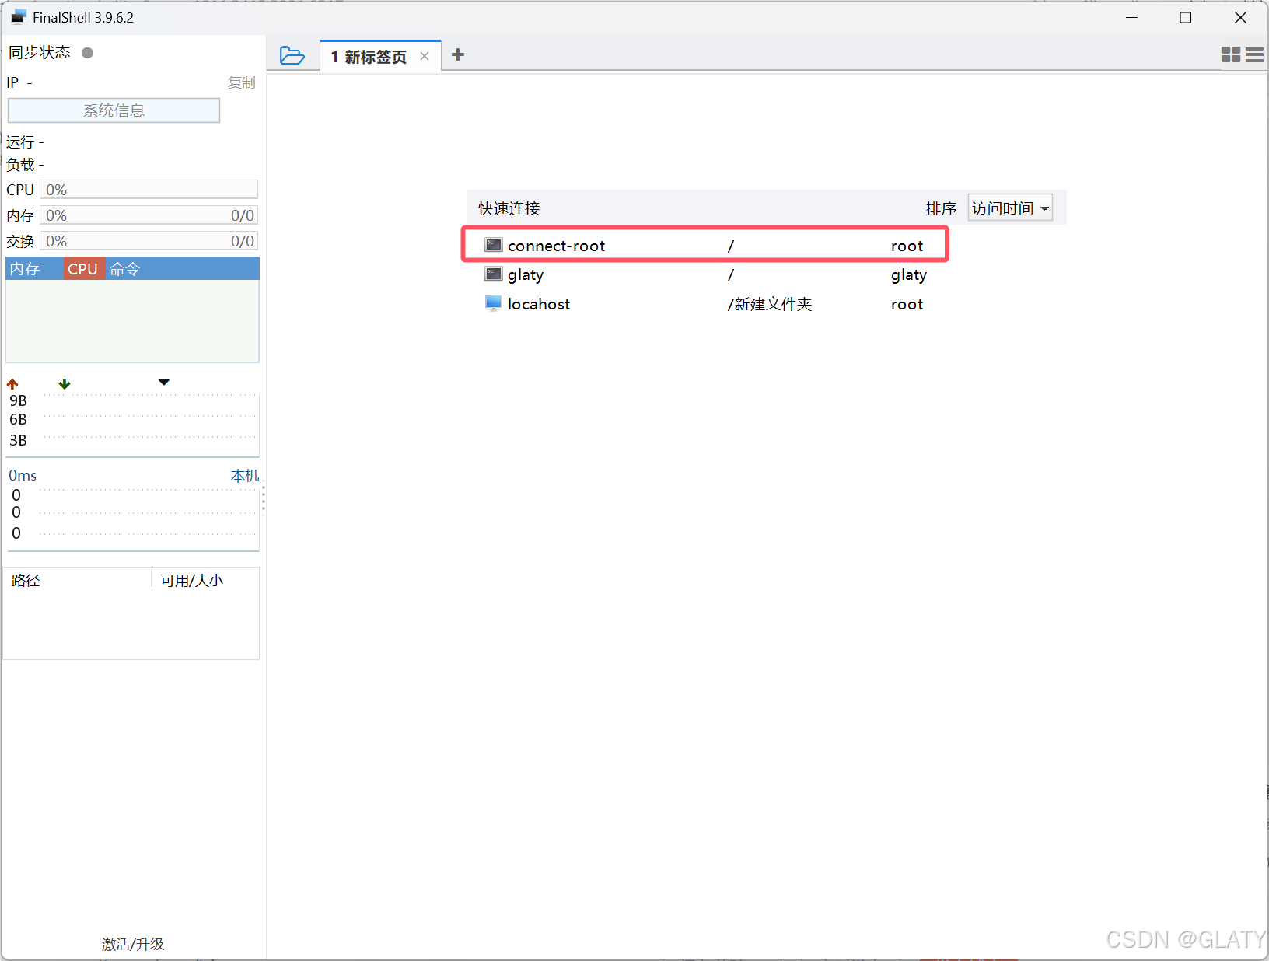The width and height of the screenshot is (1269, 961).
Task: Click the 同步状态 label
Action: (40, 52)
